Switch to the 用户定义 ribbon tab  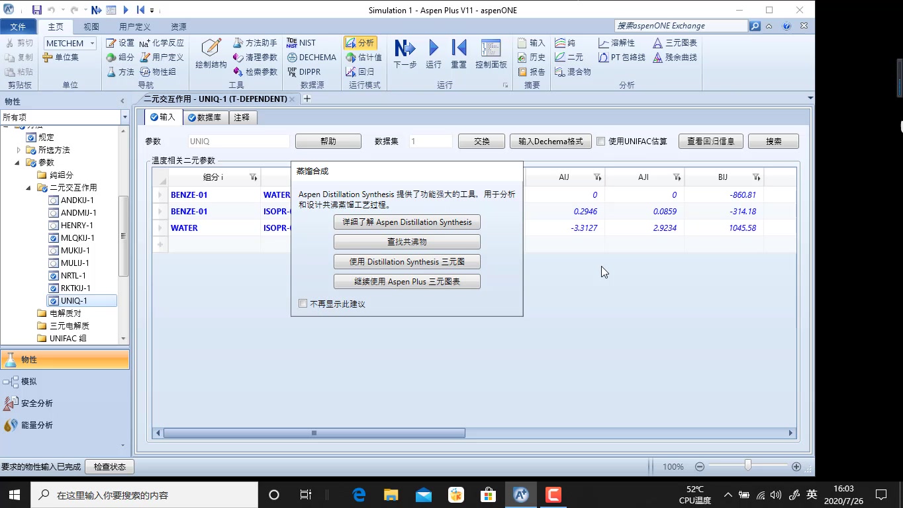[134, 26]
